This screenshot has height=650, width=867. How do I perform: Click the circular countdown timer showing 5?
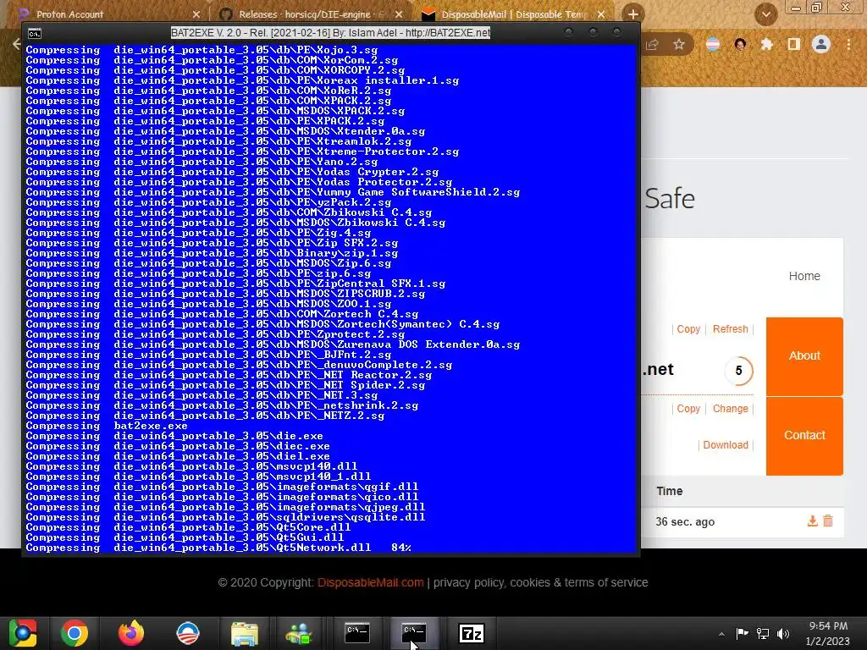point(738,371)
